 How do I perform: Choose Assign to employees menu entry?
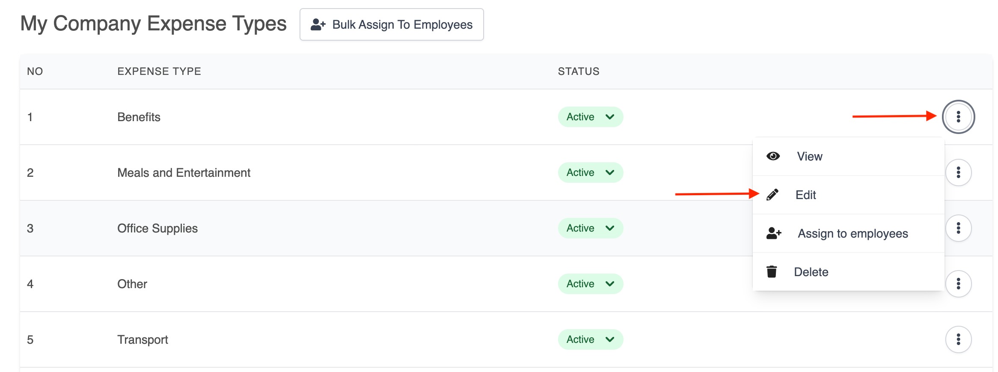(848, 233)
